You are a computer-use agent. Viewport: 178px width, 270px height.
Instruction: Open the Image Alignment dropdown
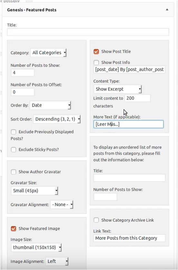[x=57, y=261]
